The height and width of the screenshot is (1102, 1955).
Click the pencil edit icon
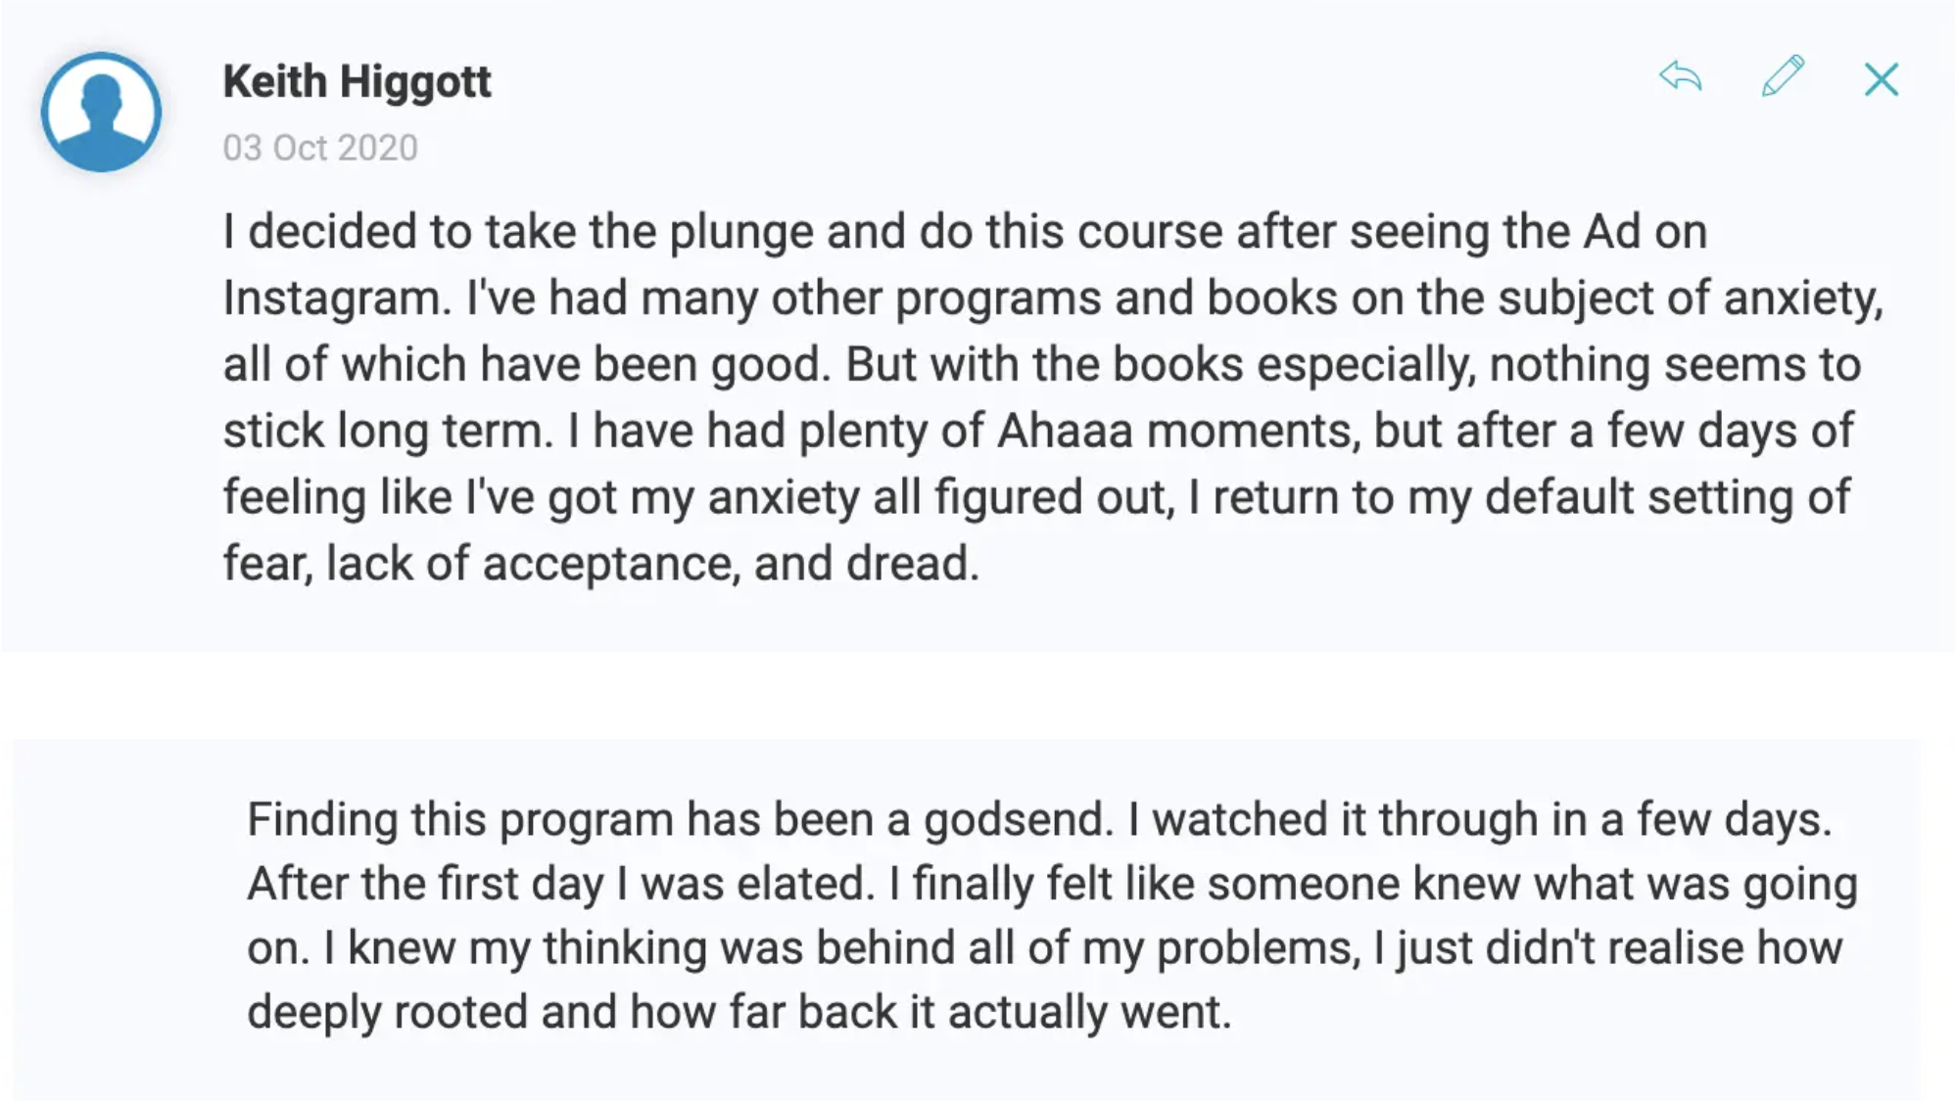1782,77
